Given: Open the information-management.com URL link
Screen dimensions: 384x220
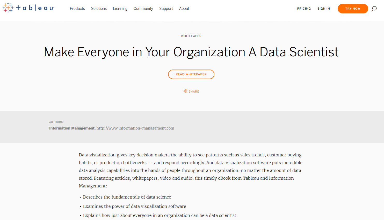Looking at the screenshot, I should point(135,128).
